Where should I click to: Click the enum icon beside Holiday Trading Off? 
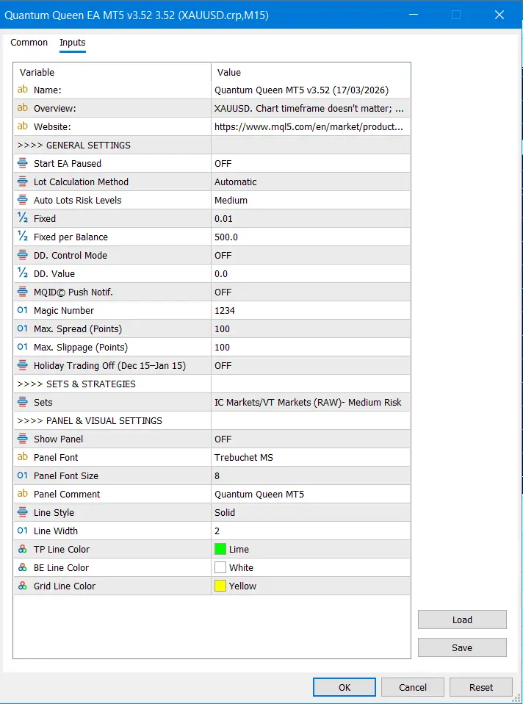23,365
